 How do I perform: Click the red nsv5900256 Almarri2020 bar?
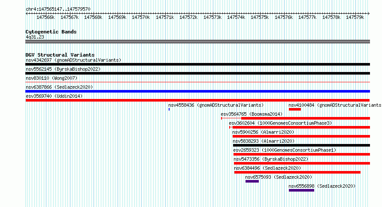pyautogui.click(x=301, y=136)
